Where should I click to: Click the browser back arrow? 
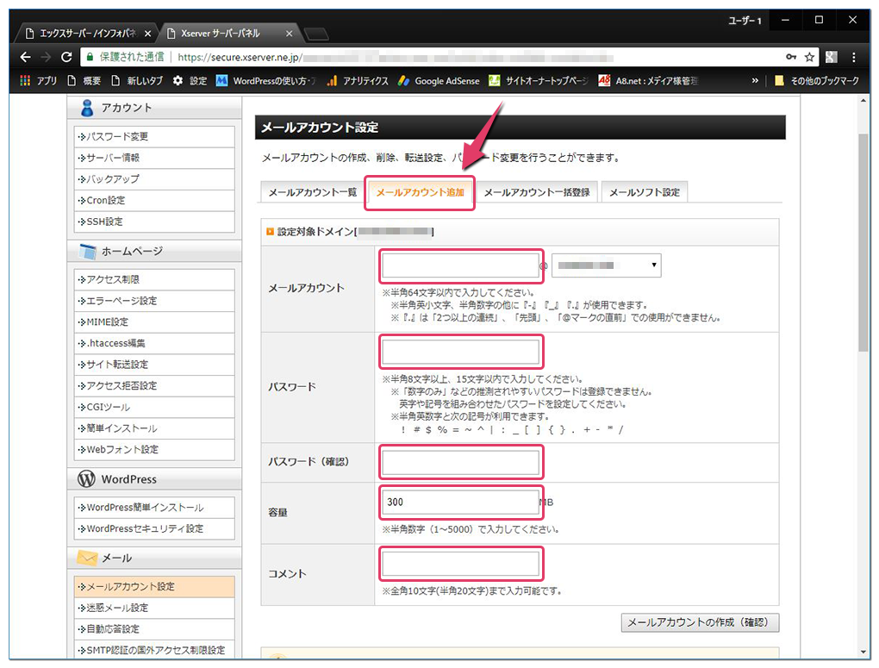[x=25, y=58]
